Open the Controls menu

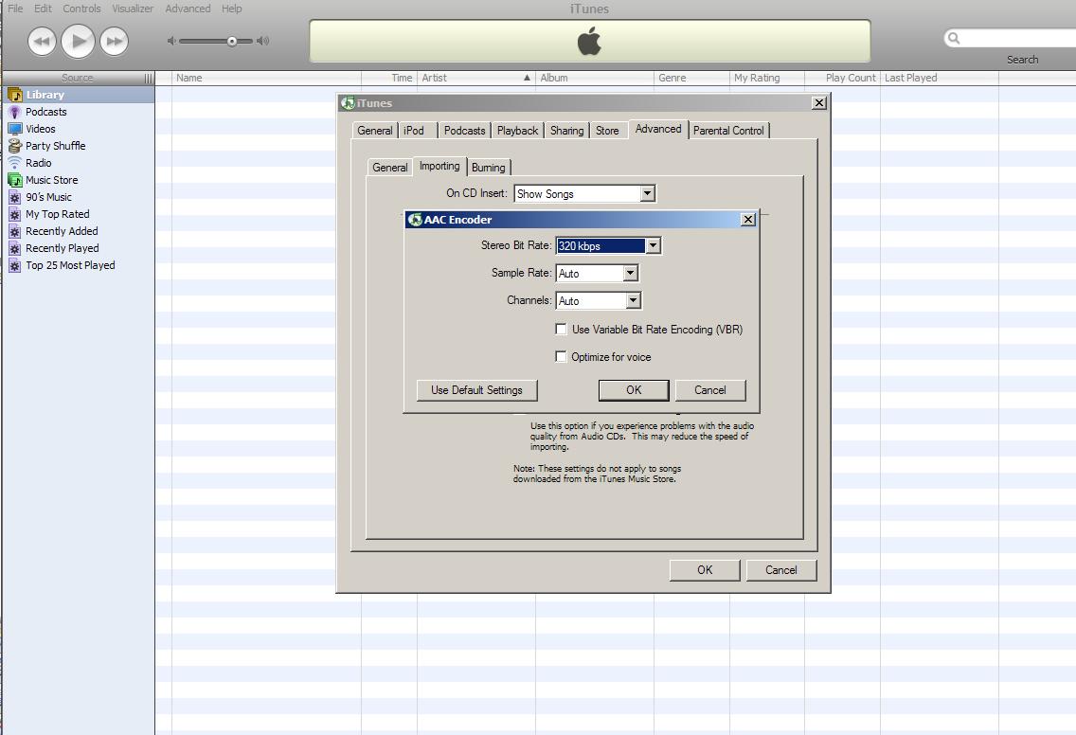tap(81, 9)
